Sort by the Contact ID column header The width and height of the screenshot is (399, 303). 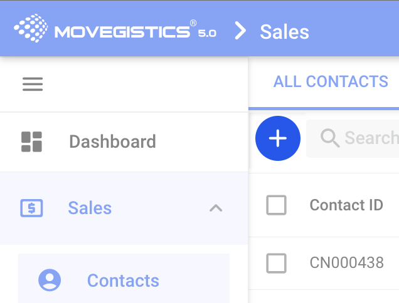pos(346,205)
